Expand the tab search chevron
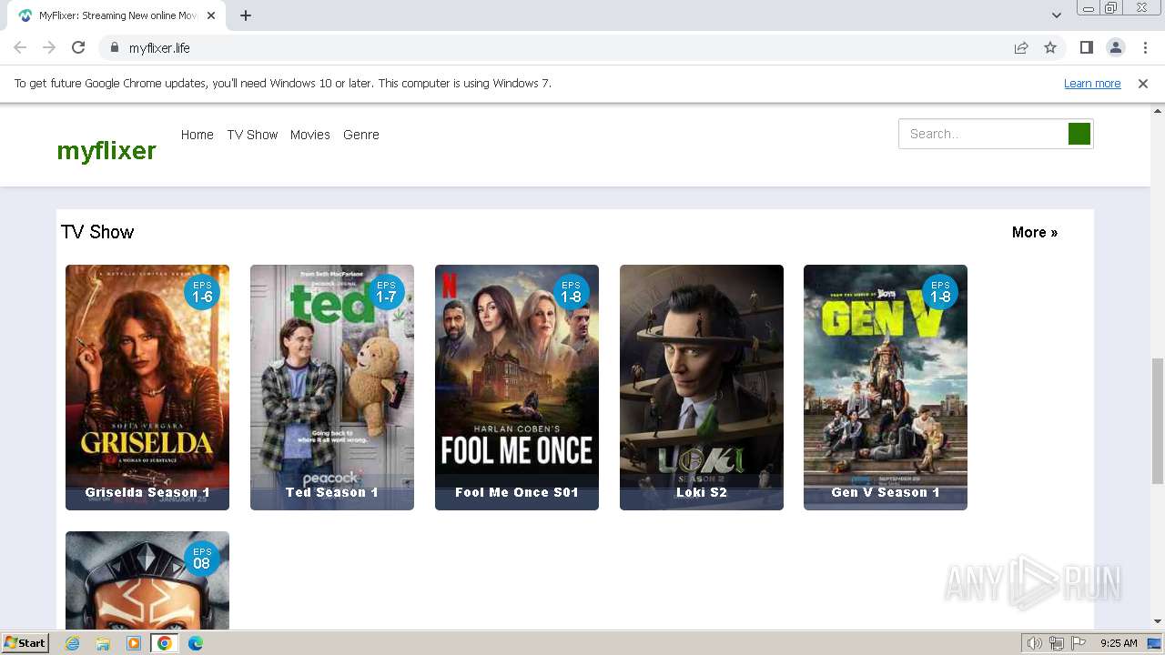Image resolution: width=1165 pixels, height=655 pixels. tap(1056, 15)
